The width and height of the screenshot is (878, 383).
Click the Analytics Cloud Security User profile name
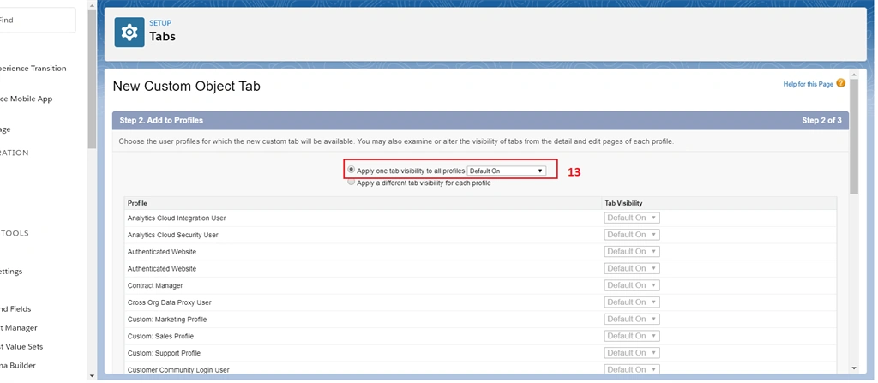[173, 235]
